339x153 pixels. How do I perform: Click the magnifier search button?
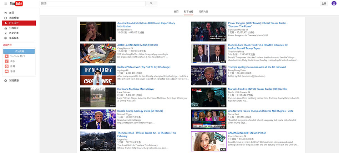pyautogui.click(x=151, y=4)
